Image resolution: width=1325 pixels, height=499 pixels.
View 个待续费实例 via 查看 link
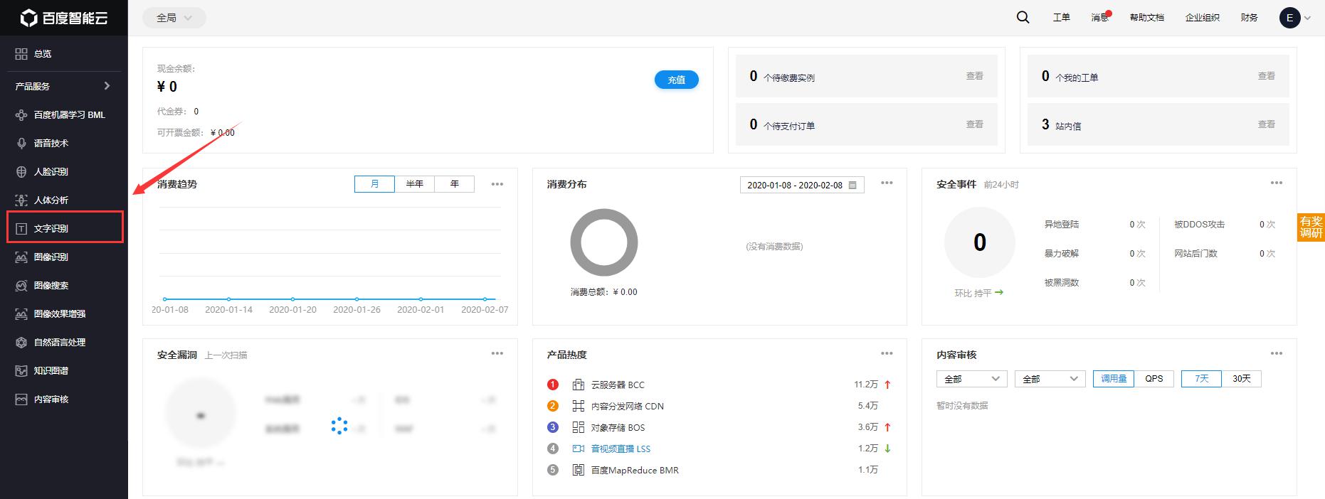click(x=974, y=76)
